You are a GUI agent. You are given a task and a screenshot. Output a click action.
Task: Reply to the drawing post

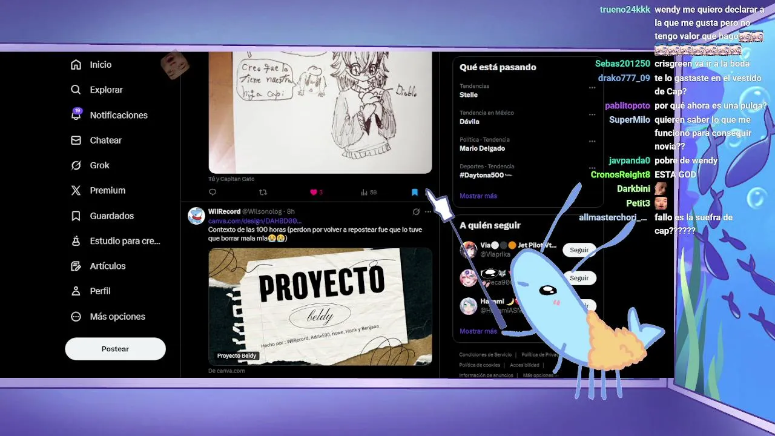point(213,192)
